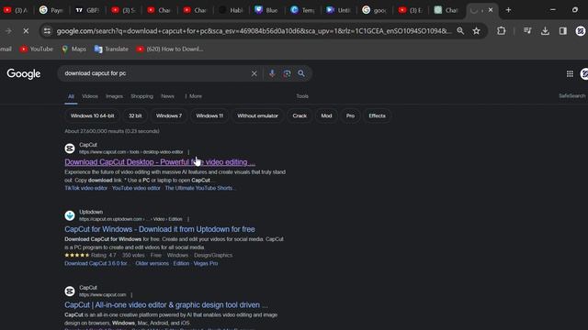The height and width of the screenshot is (330, 588).
Task: Open more options for Uptodown result
Action: [188, 219]
